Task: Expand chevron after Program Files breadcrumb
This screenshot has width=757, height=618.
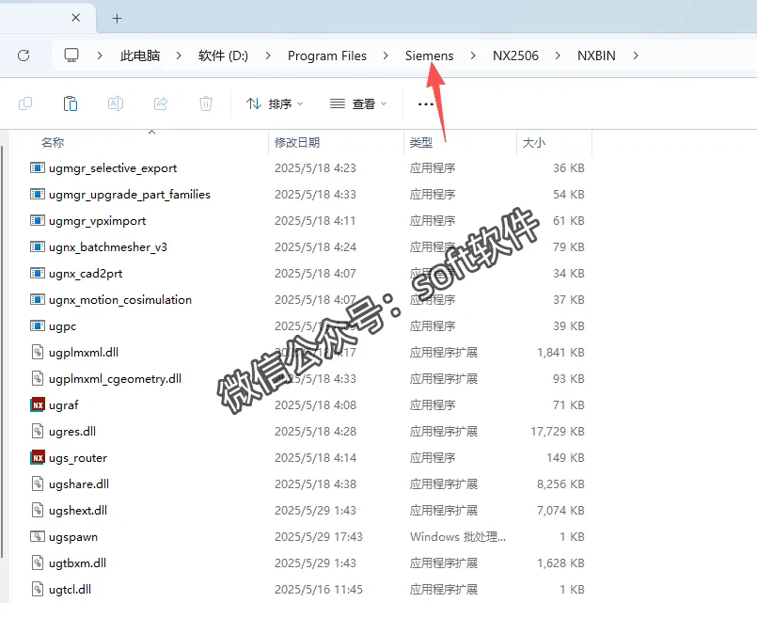Action: point(386,55)
